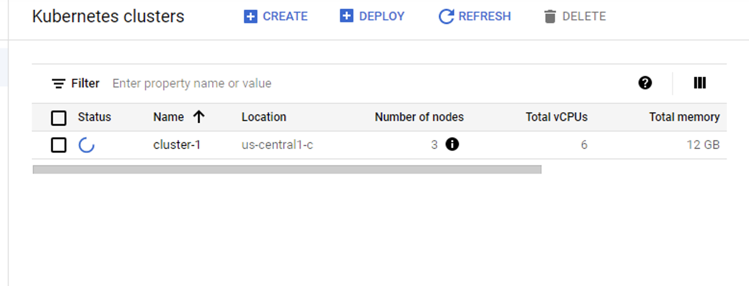Open the cluster-1 link
This screenshot has width=749, height=286.
tap(177, 144)
